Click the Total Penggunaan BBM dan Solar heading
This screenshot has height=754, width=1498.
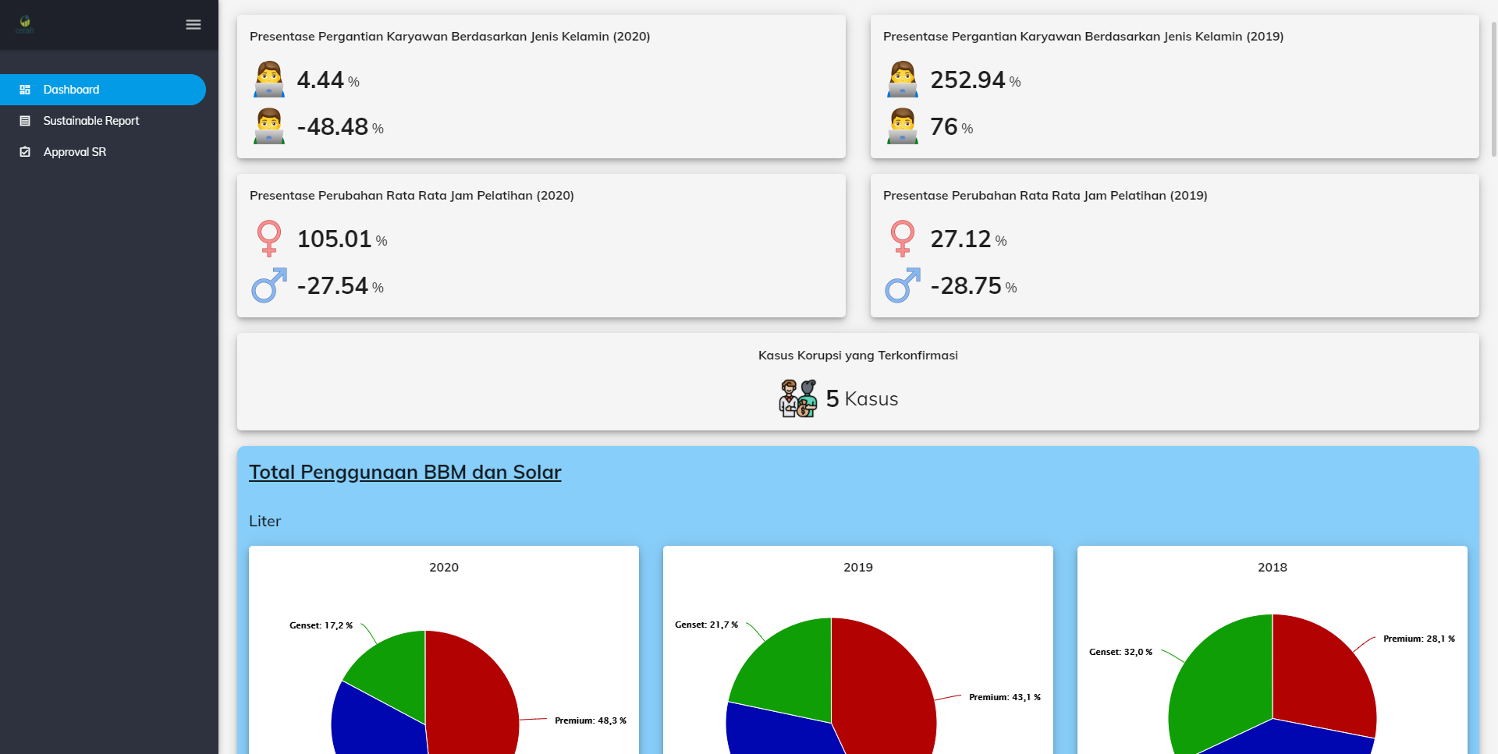pos(405,473)
